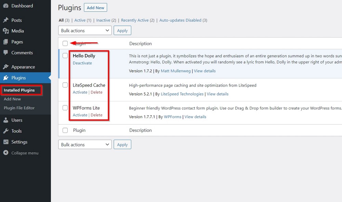Click the bottom Apply button
This screenshot has height=202, width=342.
[x=122, y=144]
